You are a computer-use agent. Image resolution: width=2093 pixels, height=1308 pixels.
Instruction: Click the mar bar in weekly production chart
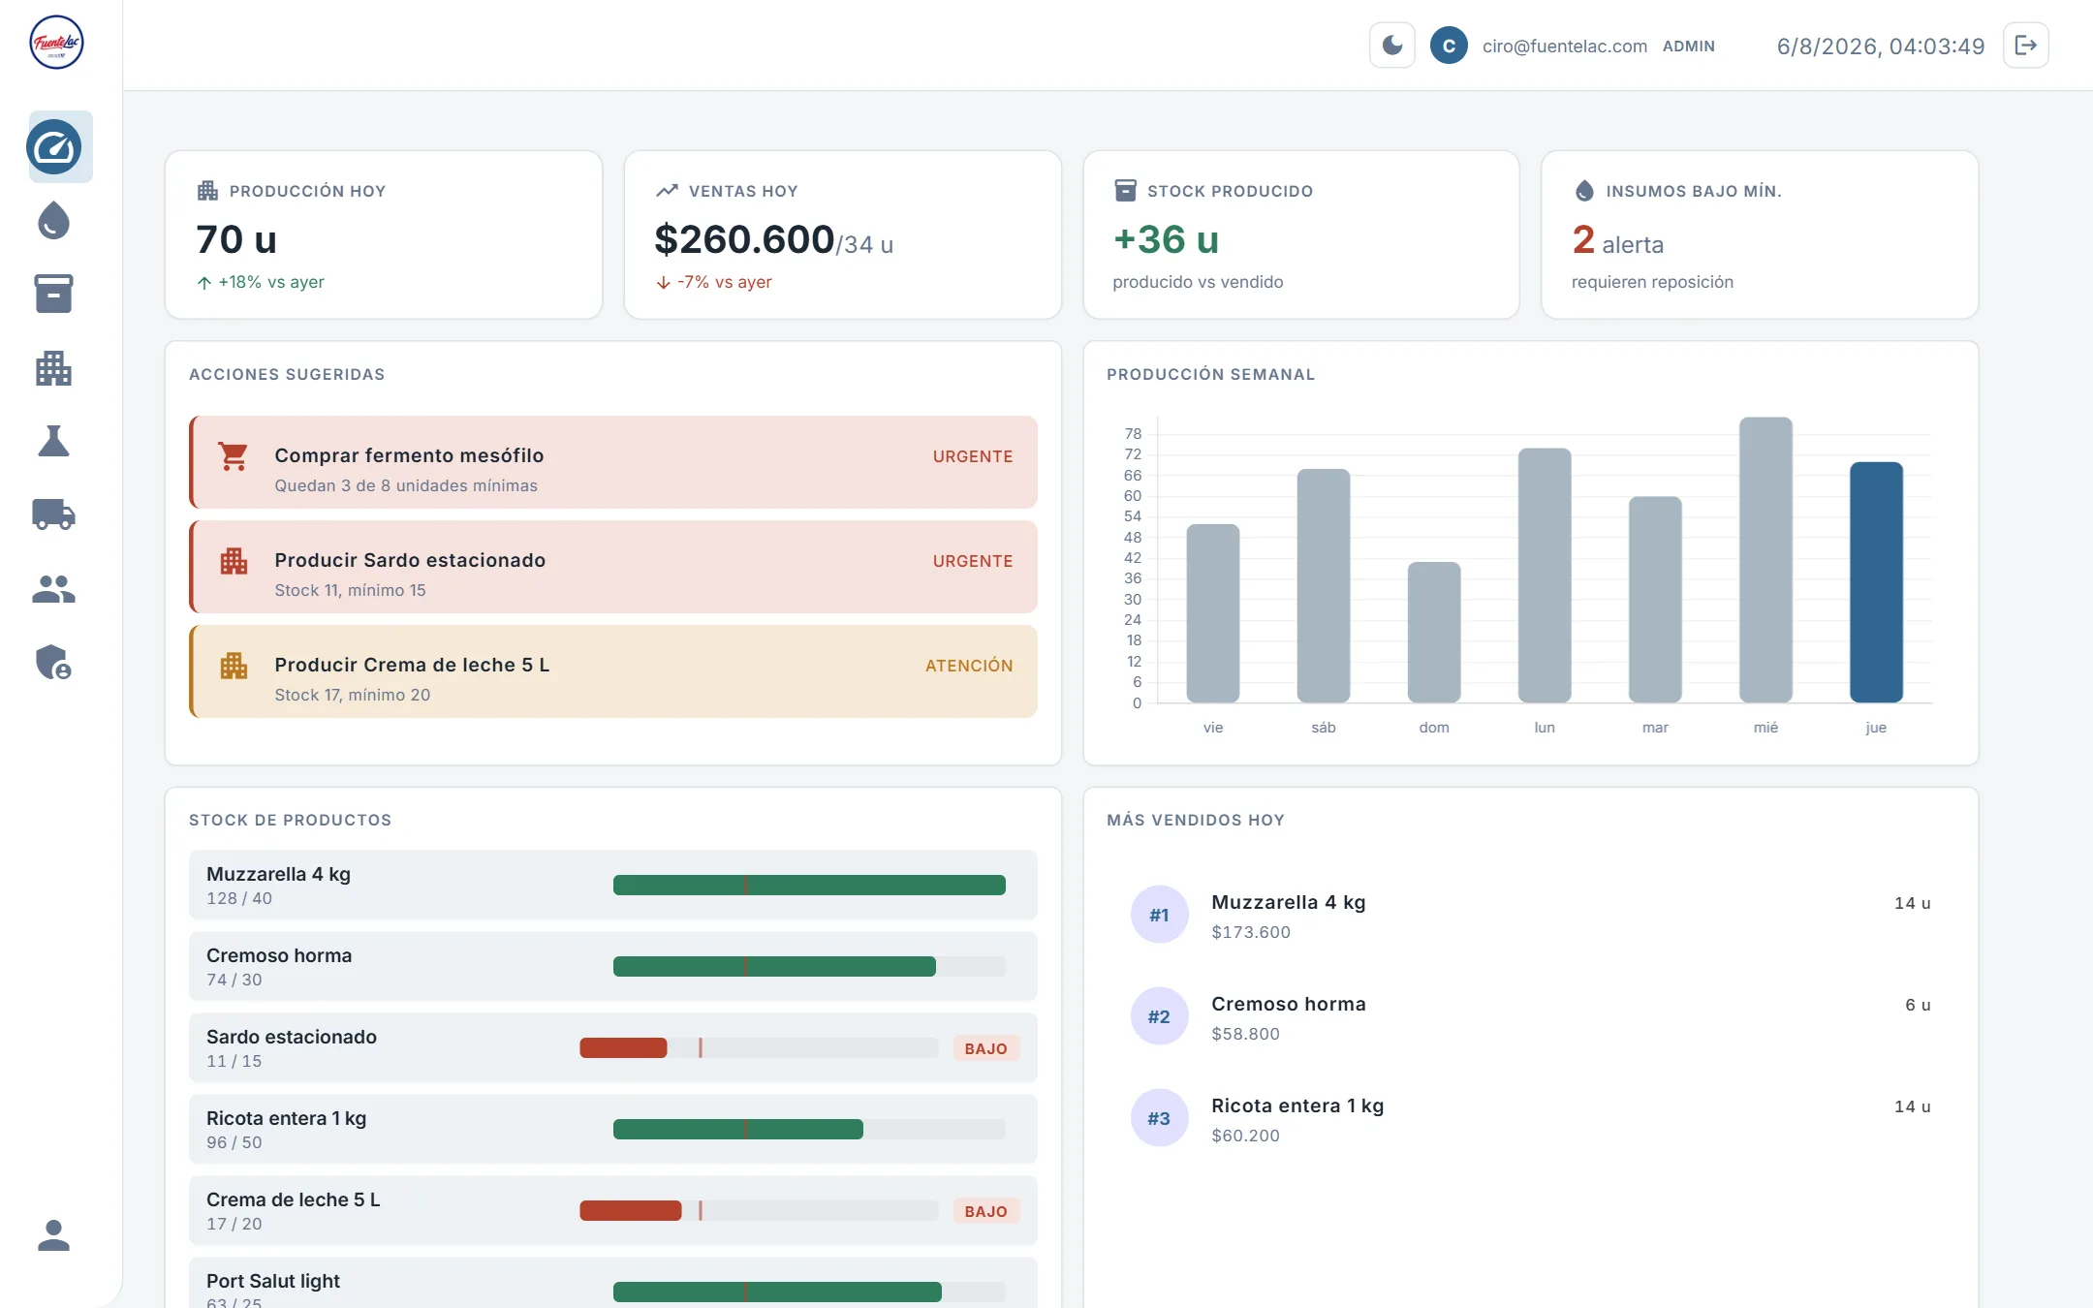[1655, 600]
